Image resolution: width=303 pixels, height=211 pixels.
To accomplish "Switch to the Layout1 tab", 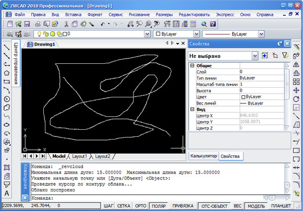I will (x=80, y=156).
